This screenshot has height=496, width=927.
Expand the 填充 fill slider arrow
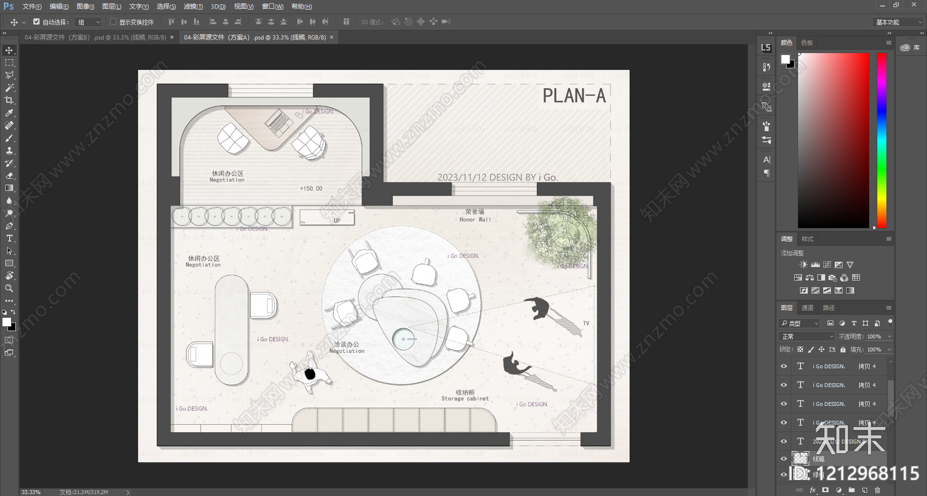click(889, 350)
